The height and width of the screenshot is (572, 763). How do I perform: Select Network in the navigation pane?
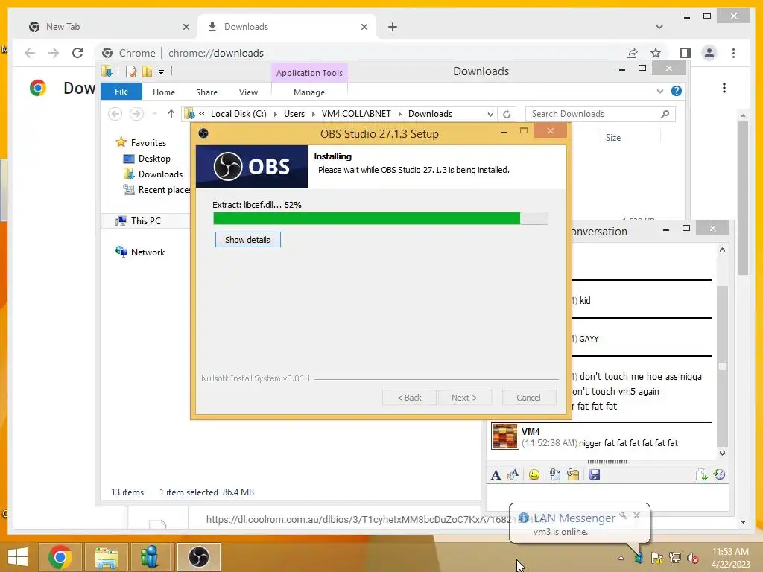pyautogui.click(x=140, y=252)
